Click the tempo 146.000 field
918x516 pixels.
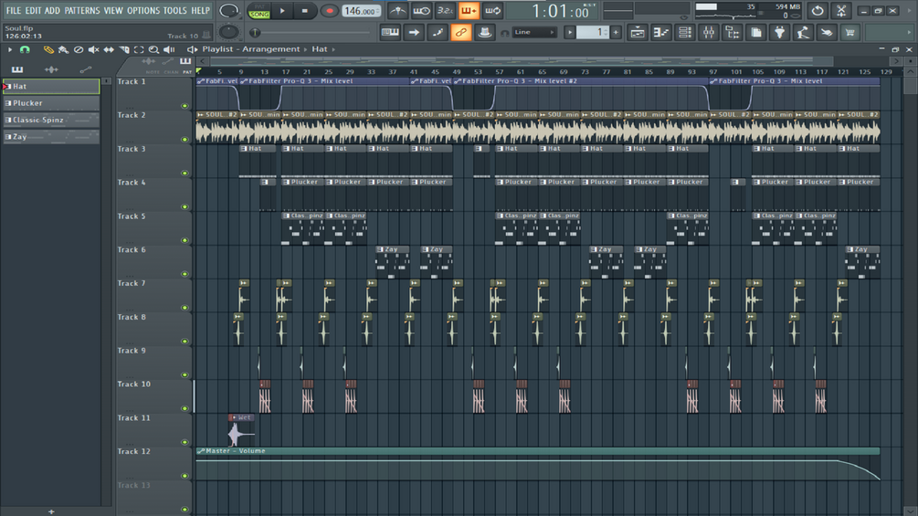361,11
